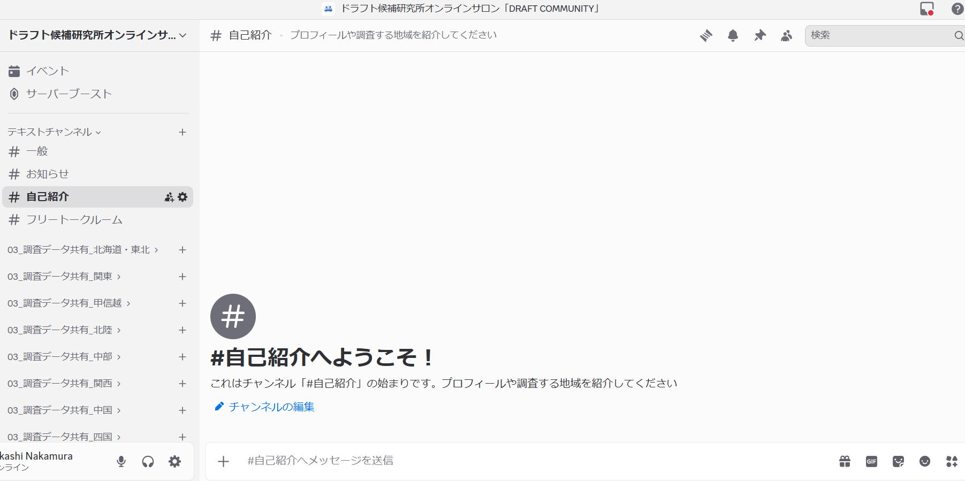Open the イベント menu item

coord(47,71)
